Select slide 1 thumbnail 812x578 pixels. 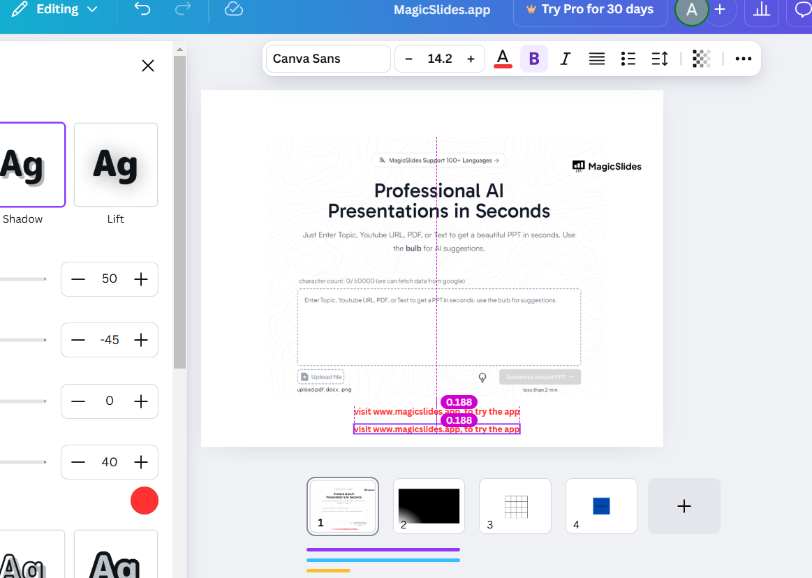tap(343, 507)
